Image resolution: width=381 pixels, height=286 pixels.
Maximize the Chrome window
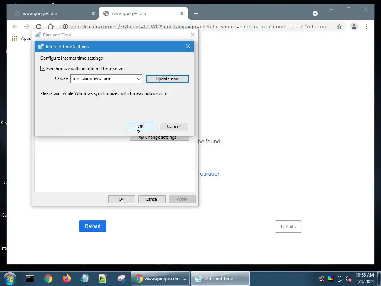[x=349, y=9]
